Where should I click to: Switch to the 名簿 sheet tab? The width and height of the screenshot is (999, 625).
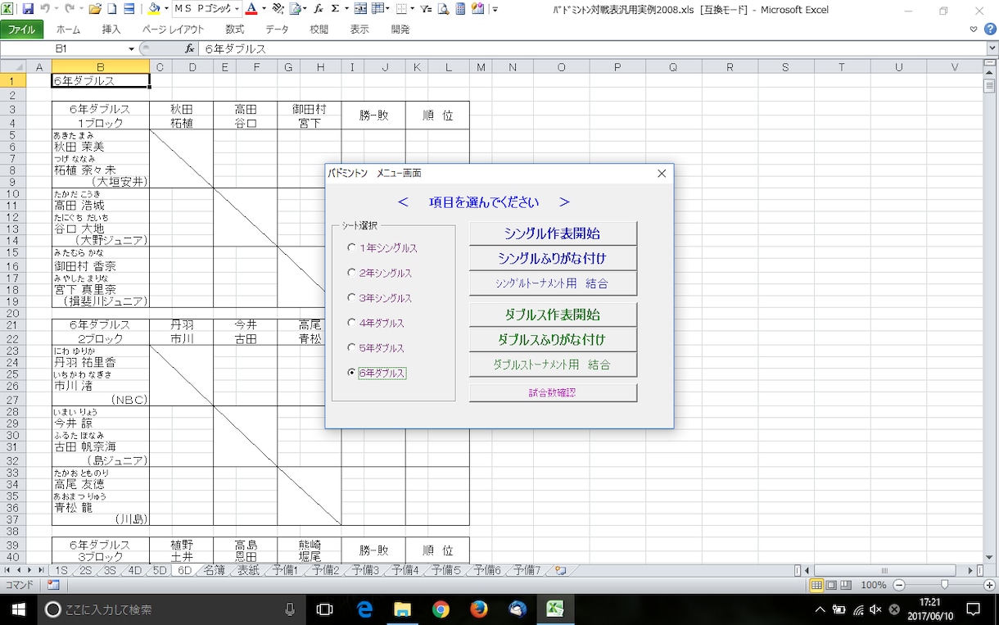[214, 570]
